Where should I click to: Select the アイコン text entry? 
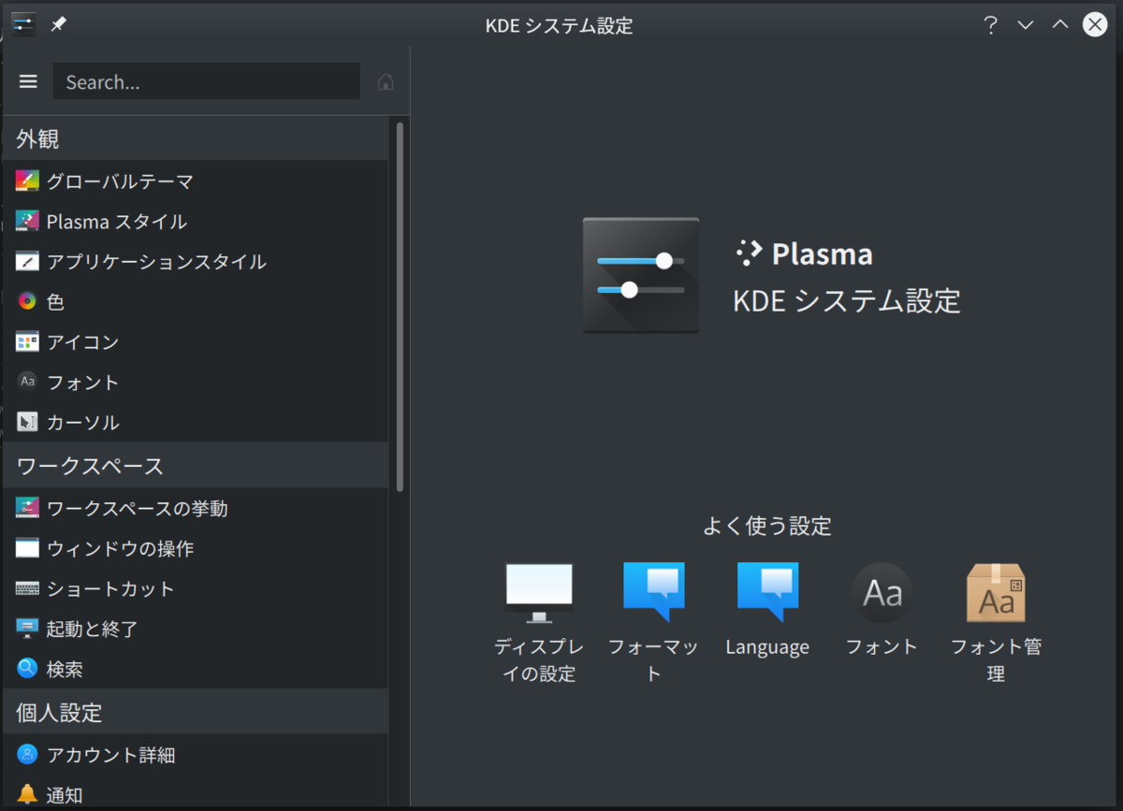click(x=83, y=342)
